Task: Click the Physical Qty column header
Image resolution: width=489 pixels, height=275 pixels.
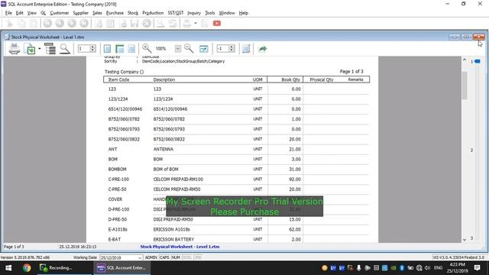Action: coord(322,79)
